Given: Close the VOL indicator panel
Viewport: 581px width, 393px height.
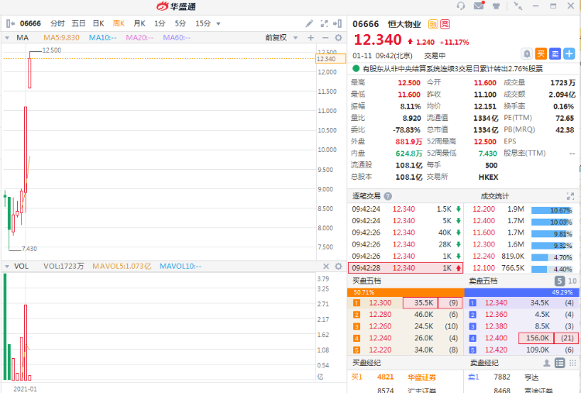Looking at the screenshot, I should [325, 266].
